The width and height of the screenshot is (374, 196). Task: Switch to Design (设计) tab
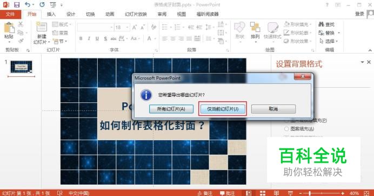(71, 14)
